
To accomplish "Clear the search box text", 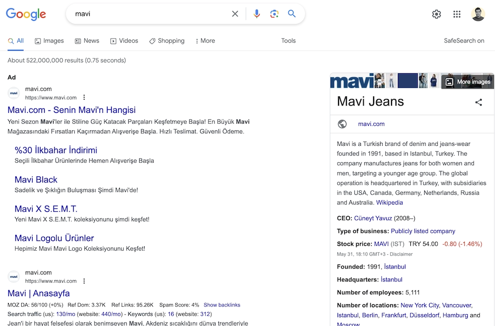I will click(235, 14).
